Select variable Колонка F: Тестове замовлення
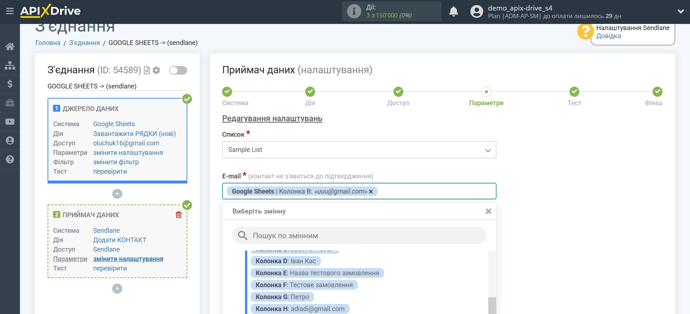The width and height of the screenshot is (690, 314). click(x=304, y=285)
